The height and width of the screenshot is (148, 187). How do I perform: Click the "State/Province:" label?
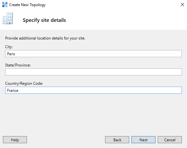pyautogui.click(x=18, y=65)
